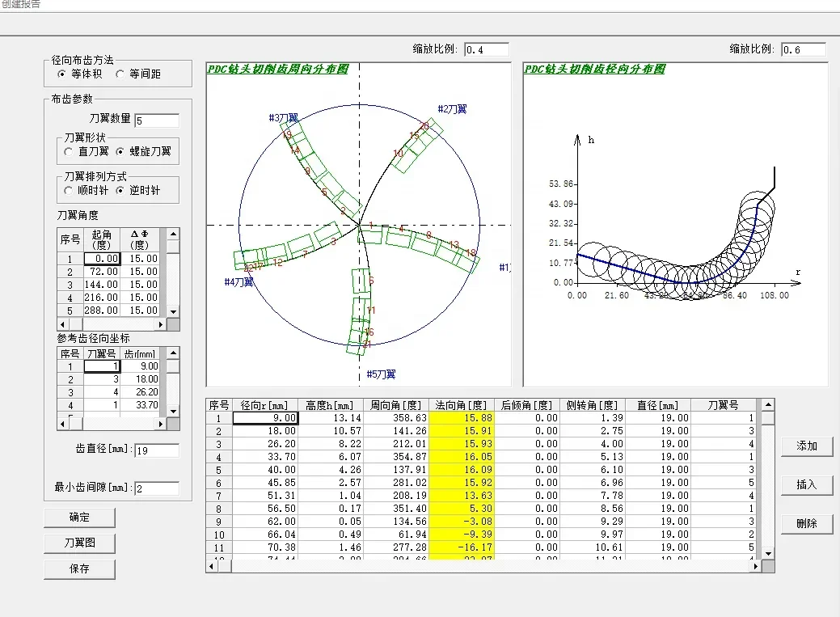Select the 周向角 cell 358.63
840x617 pixels.
[x=396, y=418]
